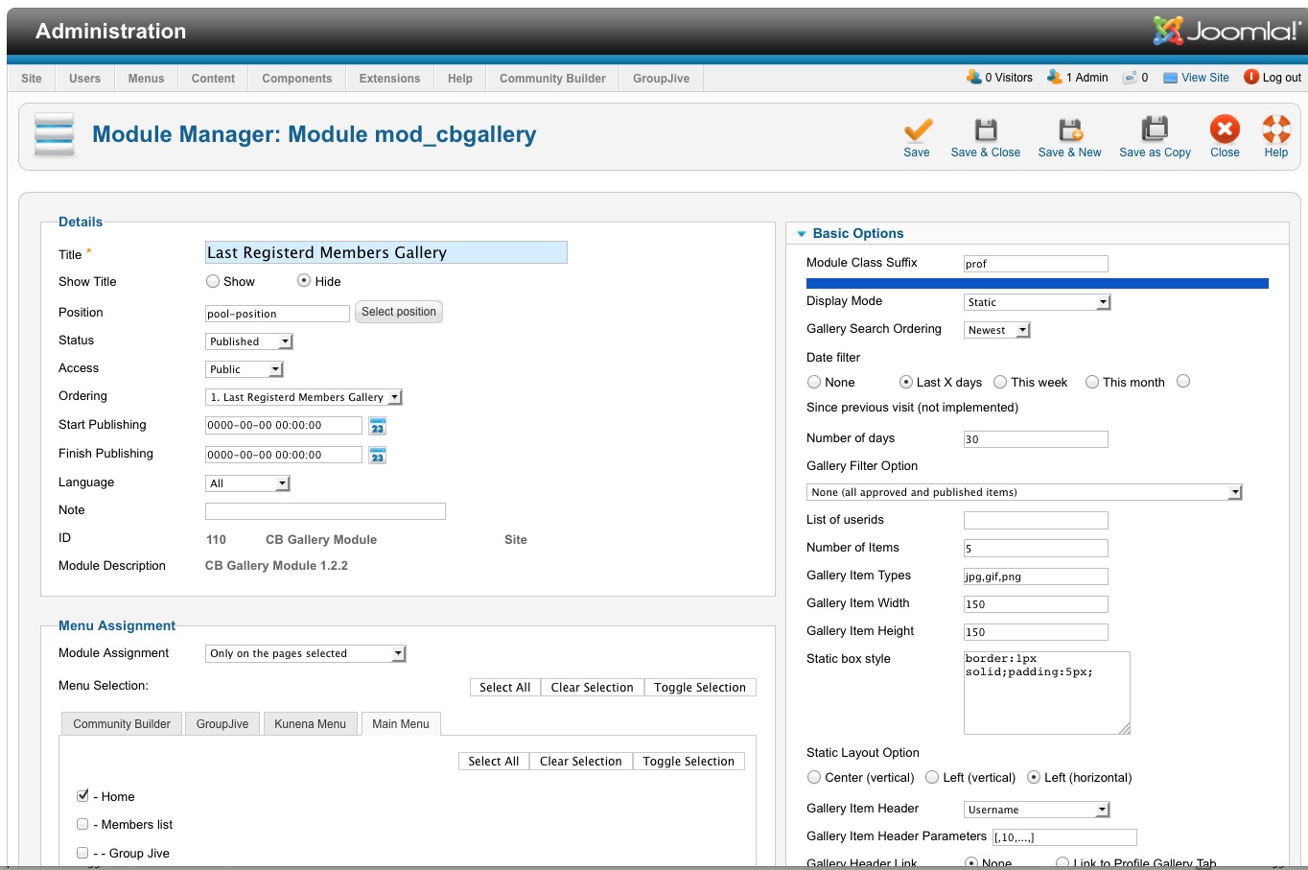Viewport: 1308px width, 870px height.
Task: Open the Extensions menu
Action: point(389,79)
